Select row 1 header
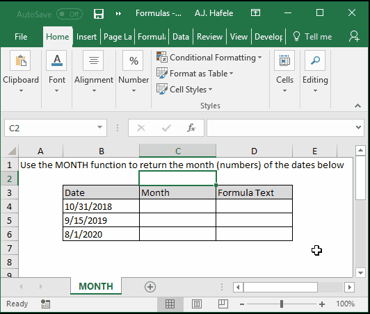 point(10,165)
